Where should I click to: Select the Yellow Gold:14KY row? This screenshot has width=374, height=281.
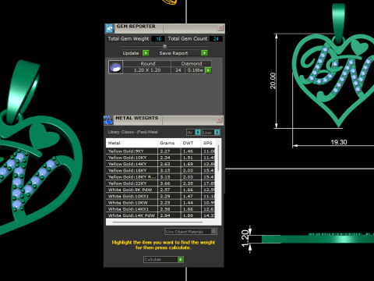click(161, 164)
